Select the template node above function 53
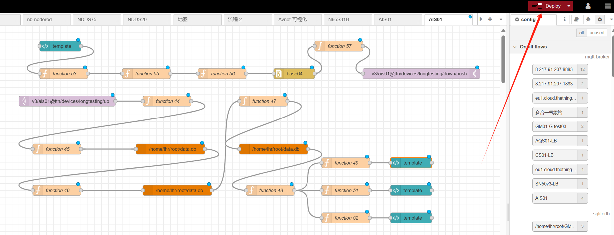Viewport: 614px width, 235px height. coord(60,46)
